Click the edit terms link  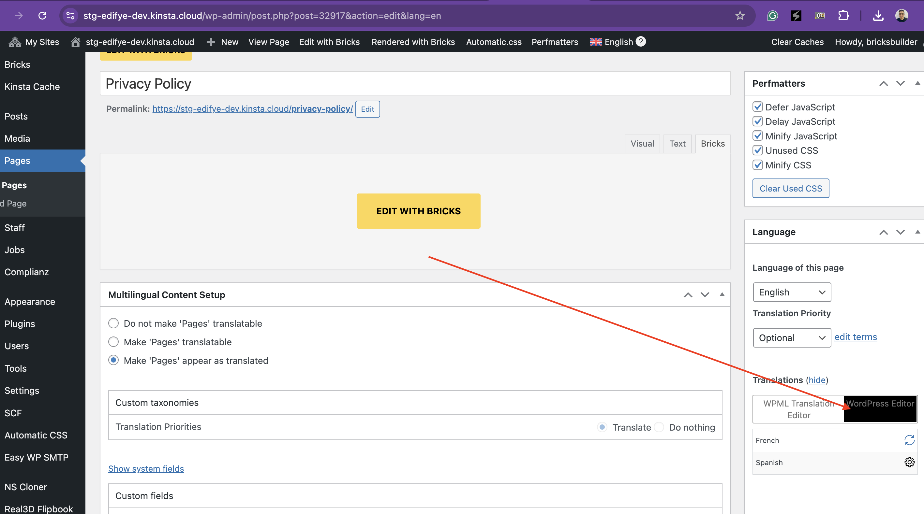856,337
